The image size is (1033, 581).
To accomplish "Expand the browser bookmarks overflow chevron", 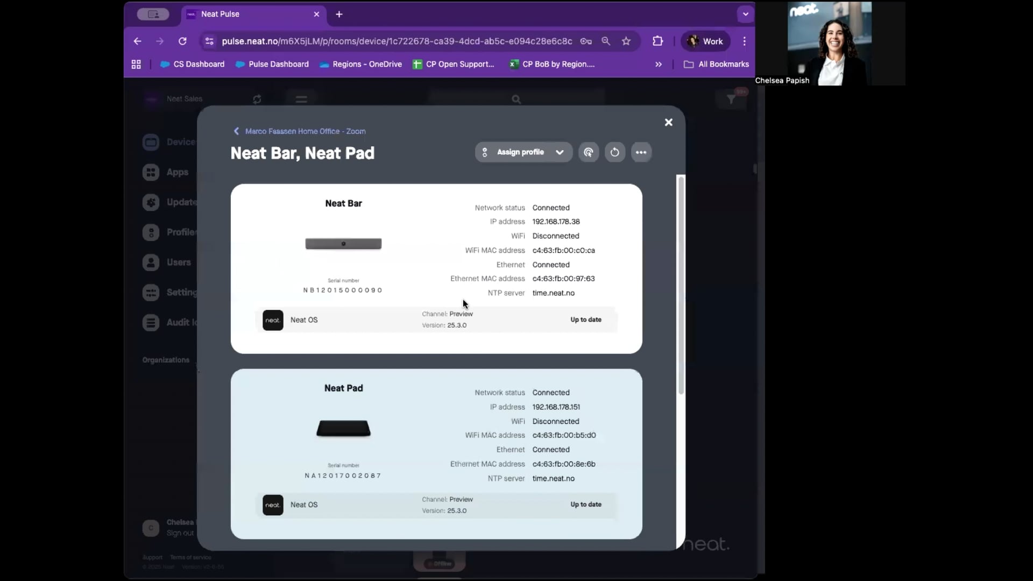I will tap(658, 64).
